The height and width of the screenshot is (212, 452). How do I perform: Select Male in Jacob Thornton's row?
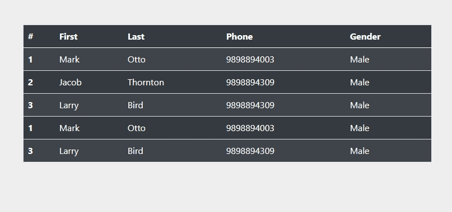(360, 83)
